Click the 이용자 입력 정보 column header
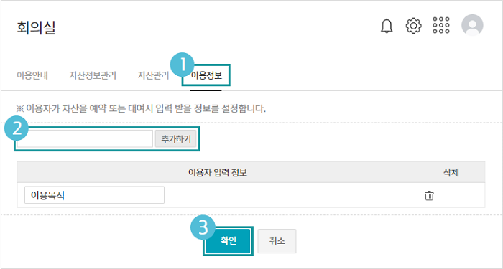The width and height of the screenshot is (503, 269). click(x=218, y=173)
